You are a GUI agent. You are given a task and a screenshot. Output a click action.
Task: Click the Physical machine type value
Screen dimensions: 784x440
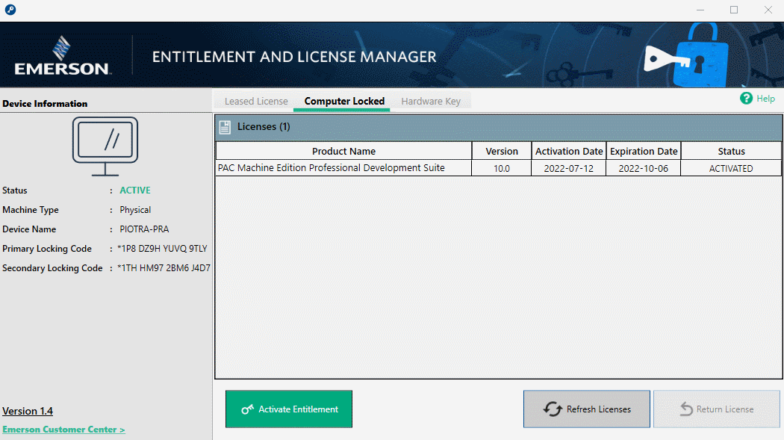pos(135,210)
